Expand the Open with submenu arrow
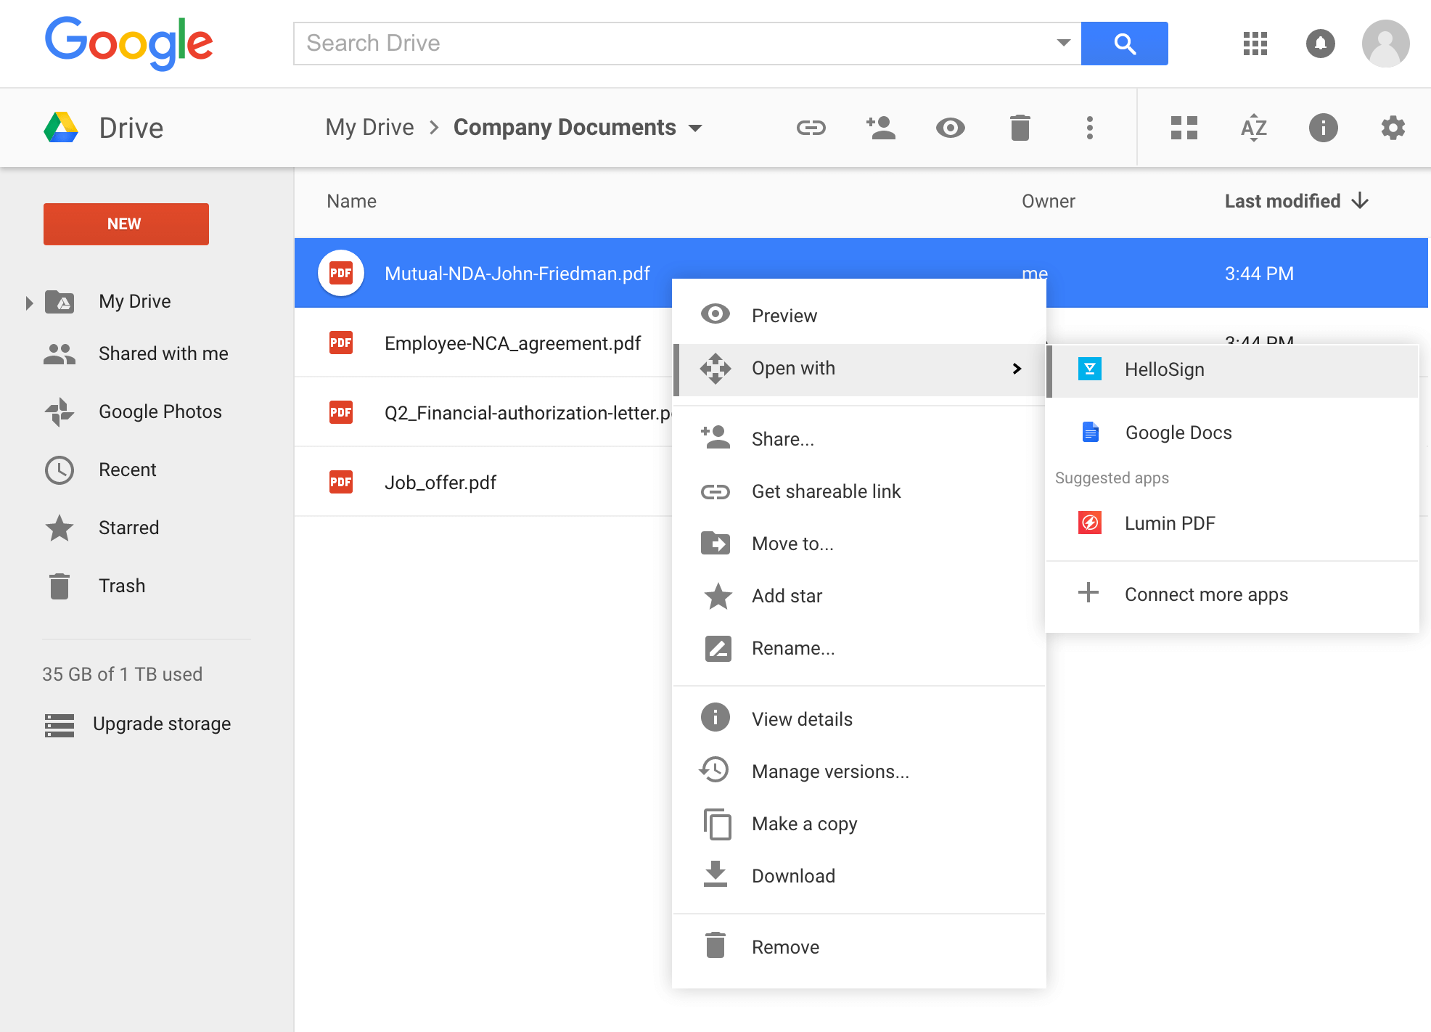 (1017, 366)
